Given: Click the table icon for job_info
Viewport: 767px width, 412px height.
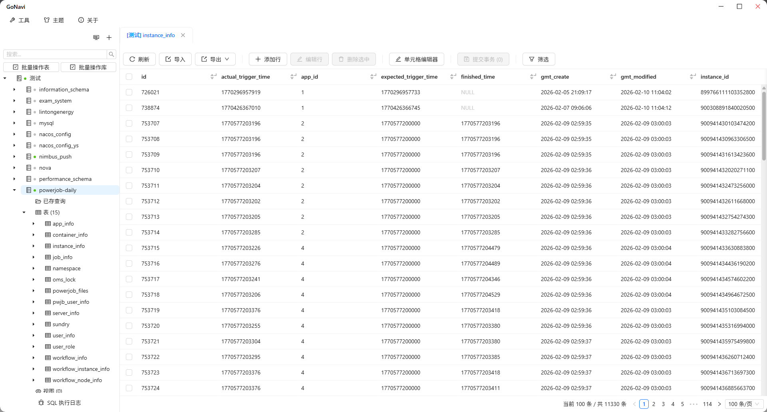Looking at the screenshot, I should (x=48, y=257).
